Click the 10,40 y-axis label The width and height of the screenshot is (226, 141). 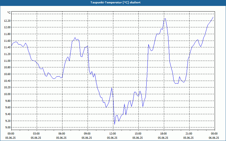8,81
